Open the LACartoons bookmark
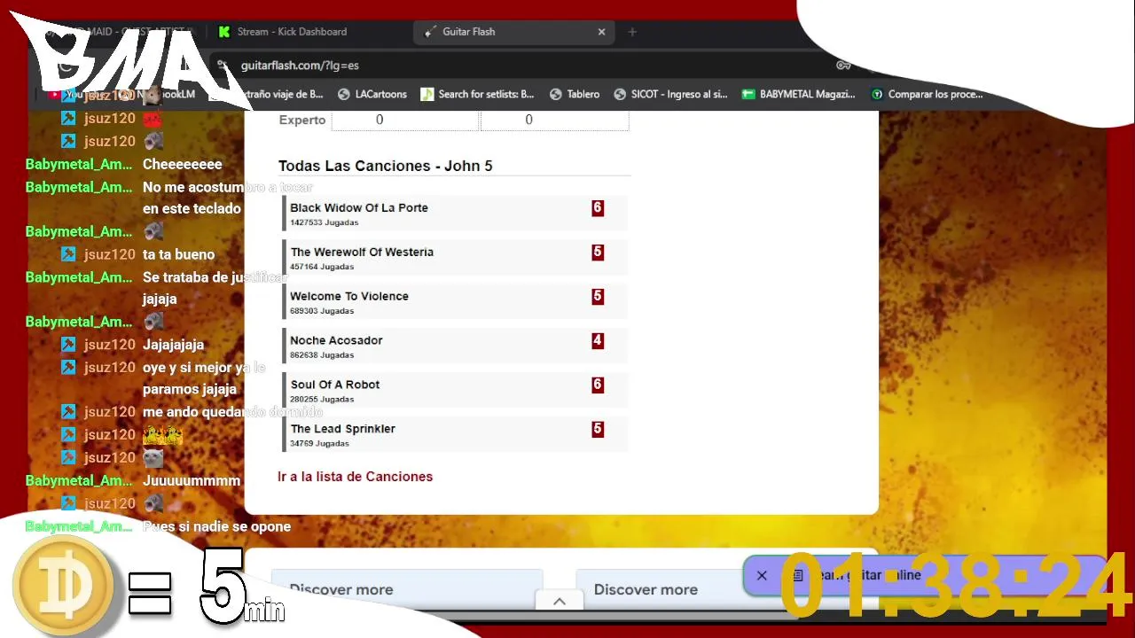Viewport: 1135px width, 638px height. point(372,94)
